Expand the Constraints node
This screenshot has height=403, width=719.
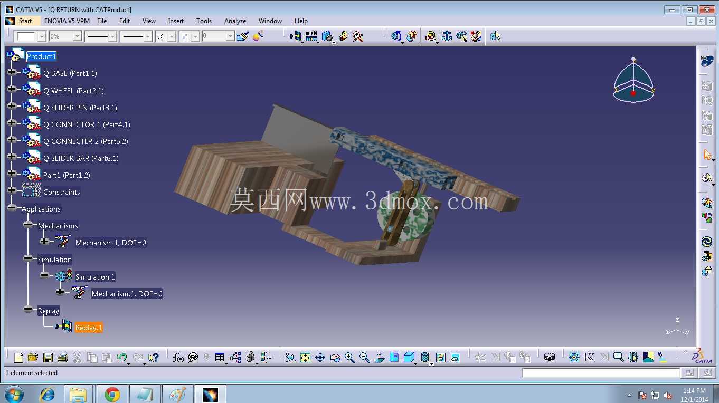click(12, 190)
